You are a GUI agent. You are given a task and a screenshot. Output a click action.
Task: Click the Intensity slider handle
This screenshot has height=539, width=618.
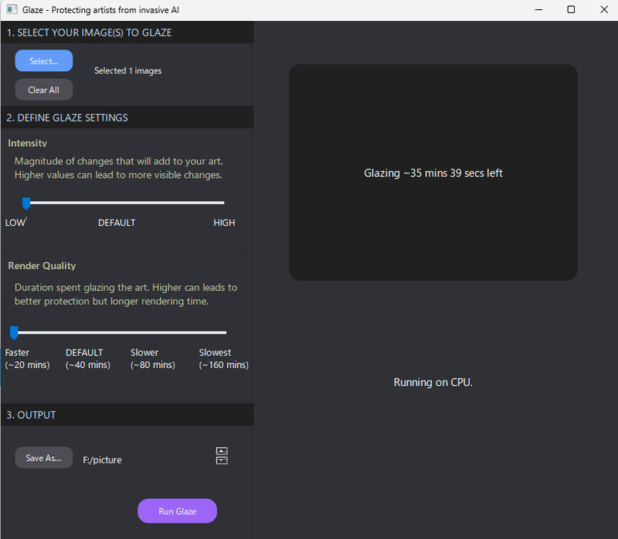click(26, 203)
